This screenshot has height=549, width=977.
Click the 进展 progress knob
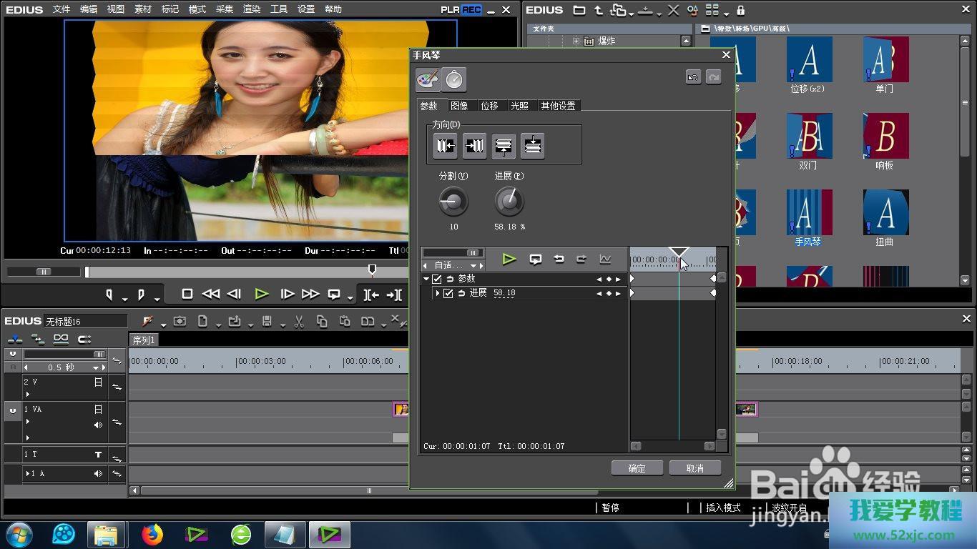tap(509, 202)
